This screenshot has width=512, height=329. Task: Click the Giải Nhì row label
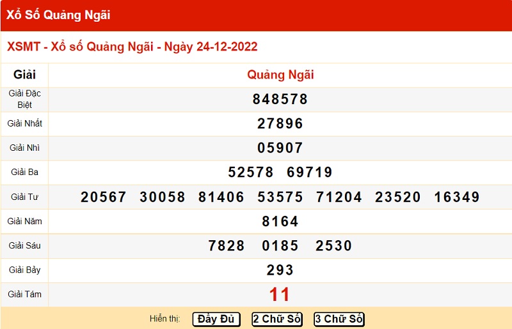point(24,148)
